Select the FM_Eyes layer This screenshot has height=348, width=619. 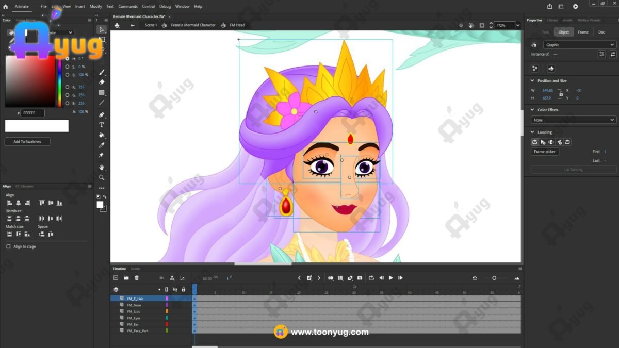pyautogui.click(x=134, y=318)
